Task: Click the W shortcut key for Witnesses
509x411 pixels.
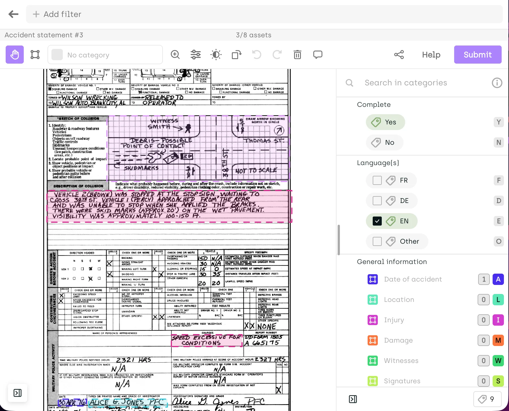Action: click(498, 361)
